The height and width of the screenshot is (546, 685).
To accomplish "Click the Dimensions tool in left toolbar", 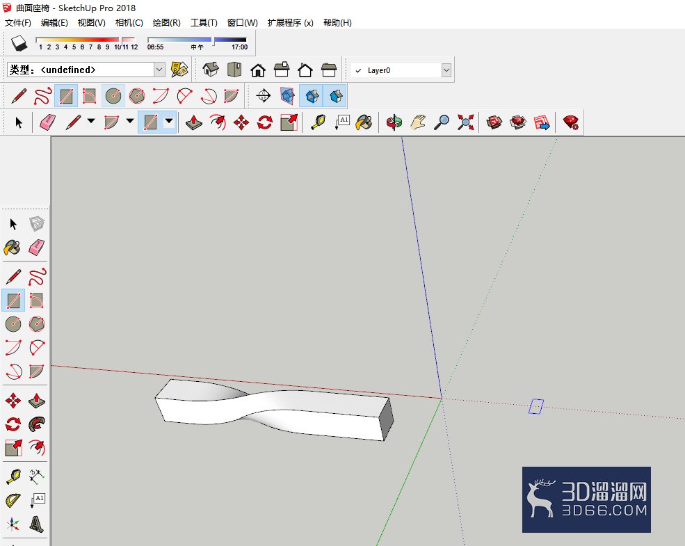I will point(37,477).
